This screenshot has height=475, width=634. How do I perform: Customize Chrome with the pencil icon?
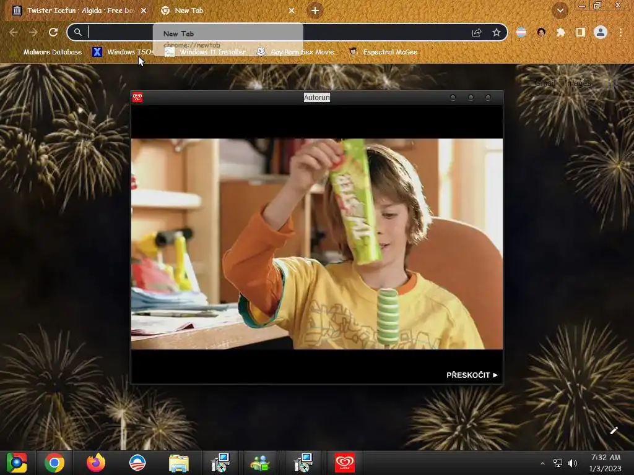coord(614,430)
